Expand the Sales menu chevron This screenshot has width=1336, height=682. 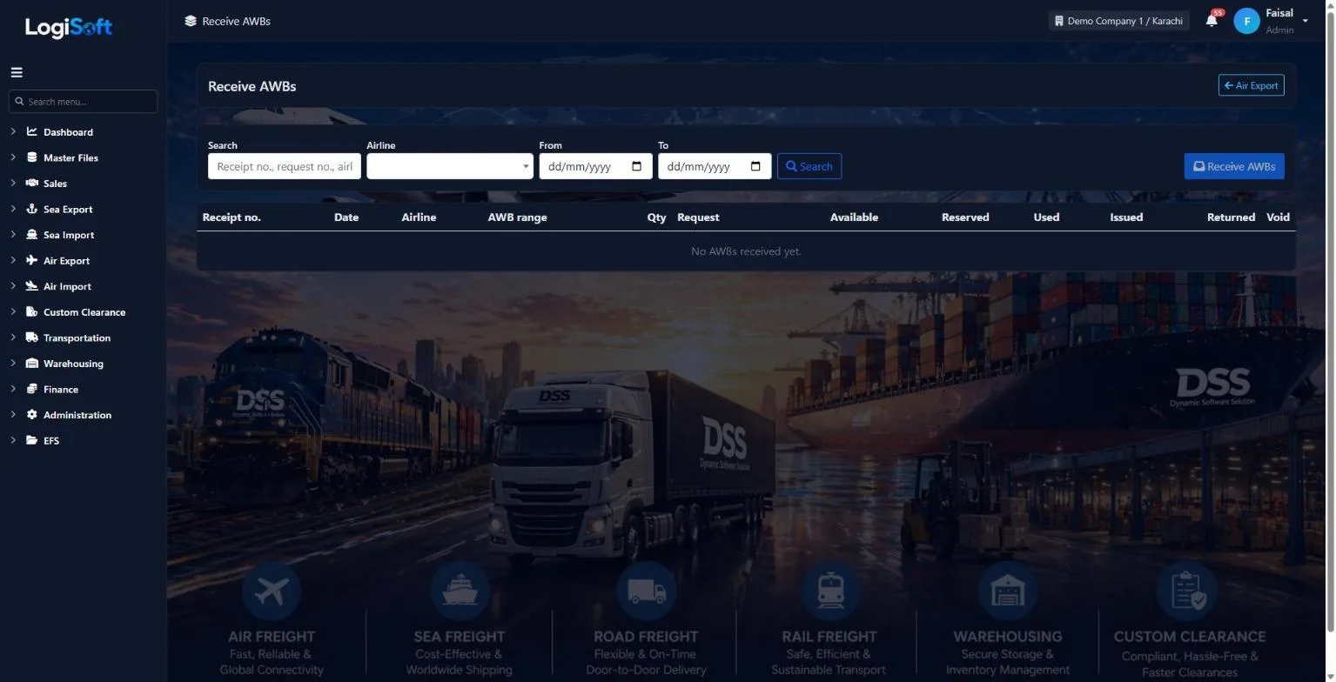click(13, 184)
